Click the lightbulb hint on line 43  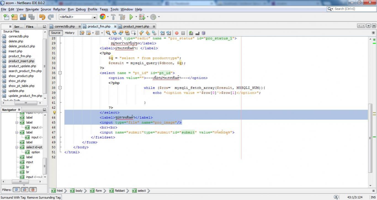54,112
